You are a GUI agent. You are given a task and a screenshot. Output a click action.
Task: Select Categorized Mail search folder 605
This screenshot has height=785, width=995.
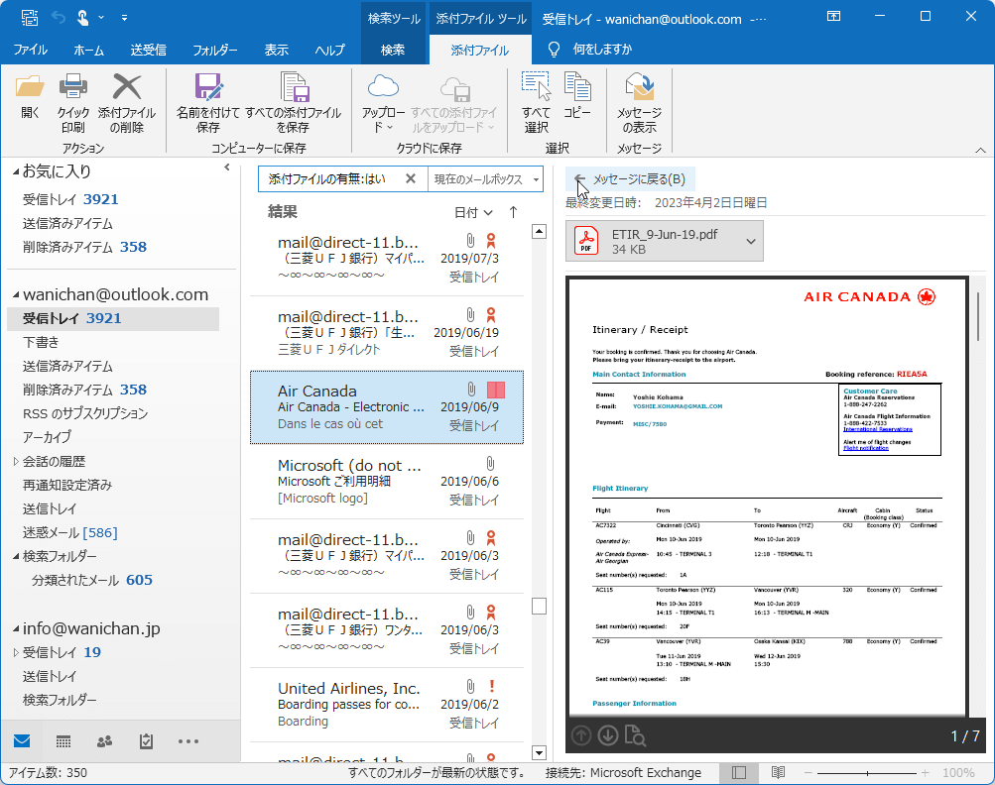(x=92, y=580)
